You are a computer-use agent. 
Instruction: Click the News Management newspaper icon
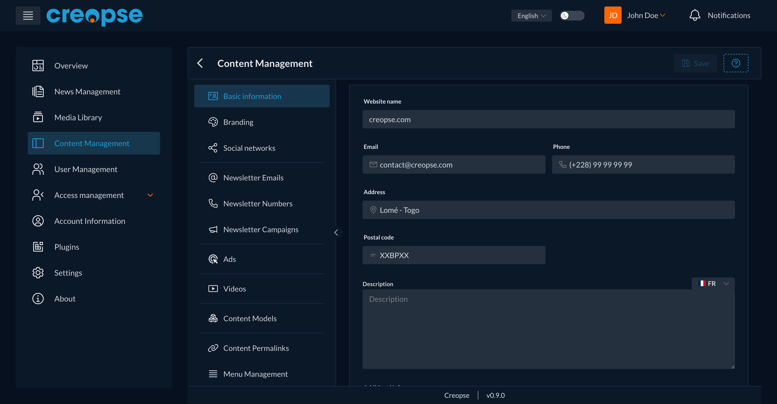pos(38,92)
